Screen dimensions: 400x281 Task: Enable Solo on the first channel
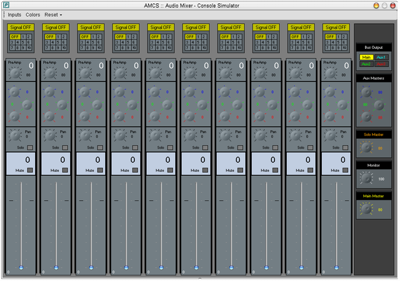point(30,148)
